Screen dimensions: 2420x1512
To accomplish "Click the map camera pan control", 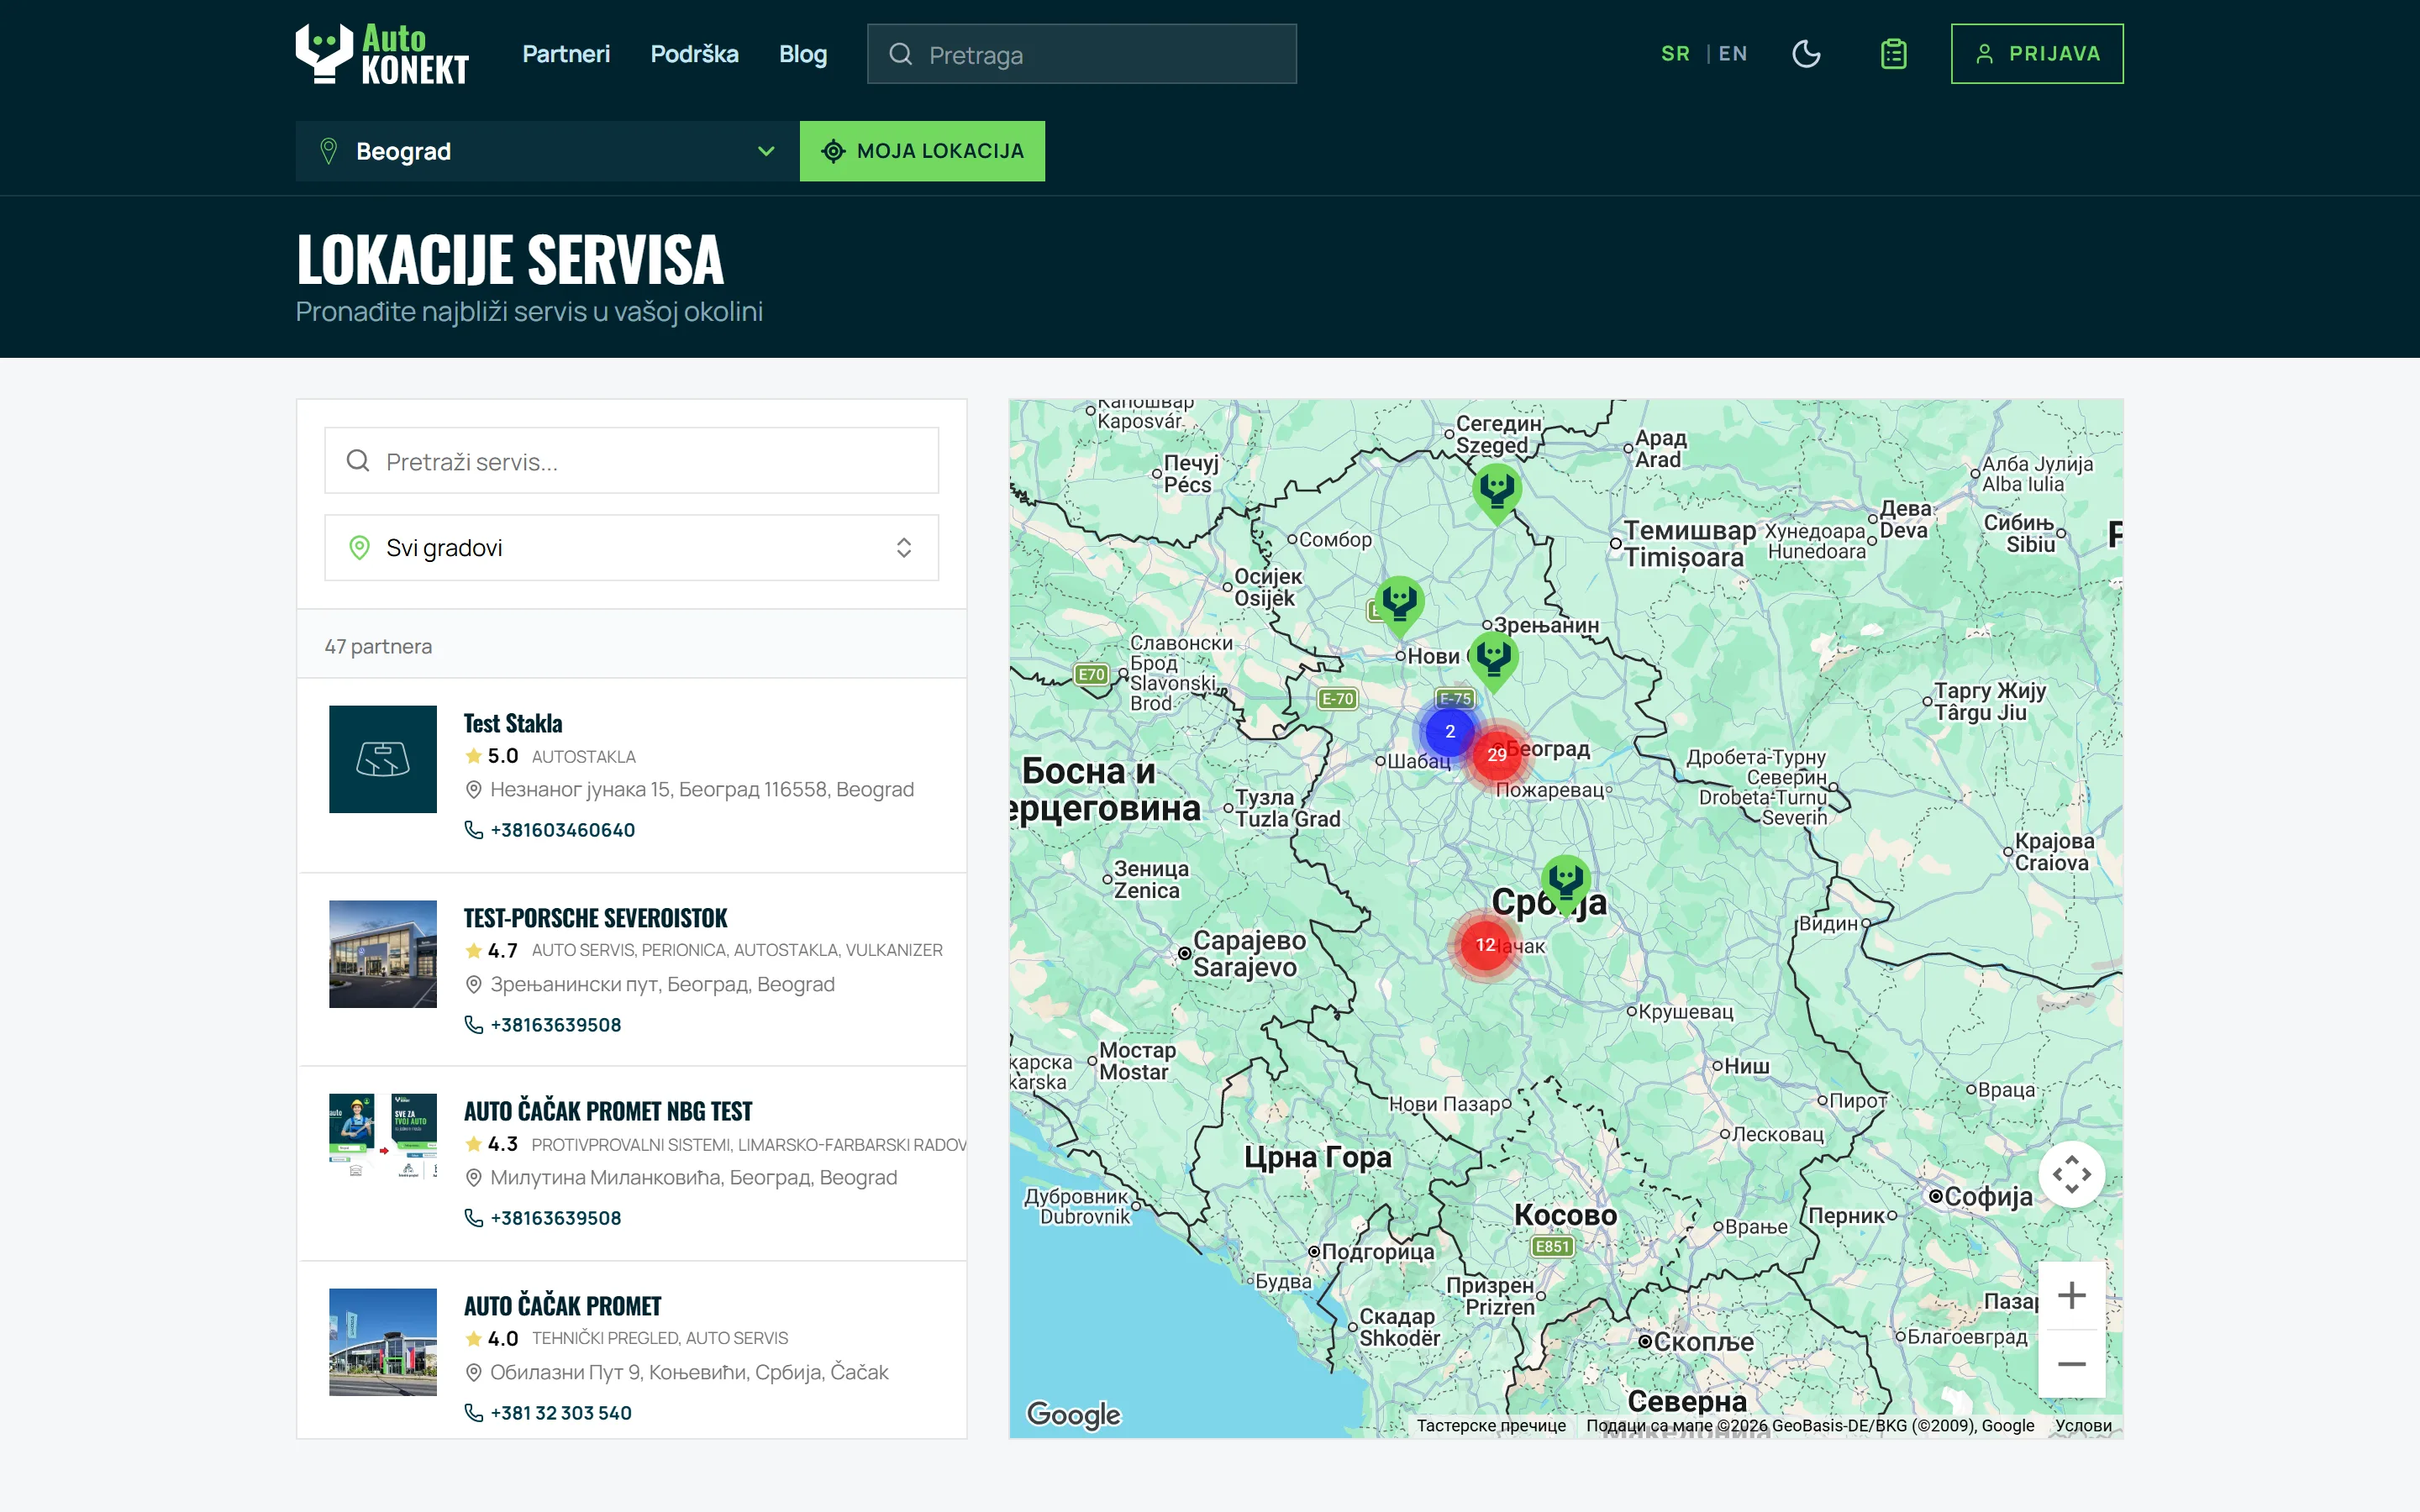I will tap(2071, 1175).
